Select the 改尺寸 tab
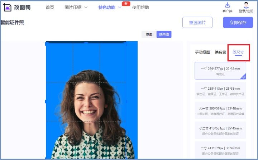Image resolution: width=258 pixels, height=160 pixels. click(238, 52)
